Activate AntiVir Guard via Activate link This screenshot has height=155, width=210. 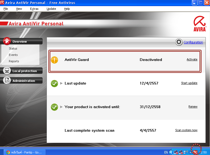(x=192, y=59)
